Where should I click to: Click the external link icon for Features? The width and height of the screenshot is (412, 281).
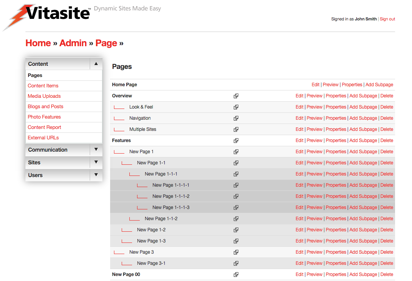pyautogui.click(x=236, y=140)
